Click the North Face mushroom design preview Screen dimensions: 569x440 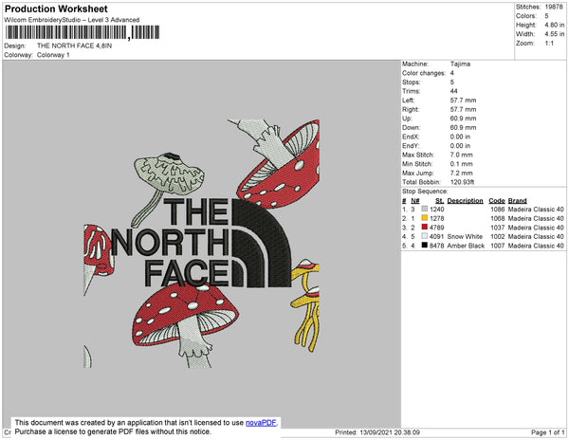point(201,244)
